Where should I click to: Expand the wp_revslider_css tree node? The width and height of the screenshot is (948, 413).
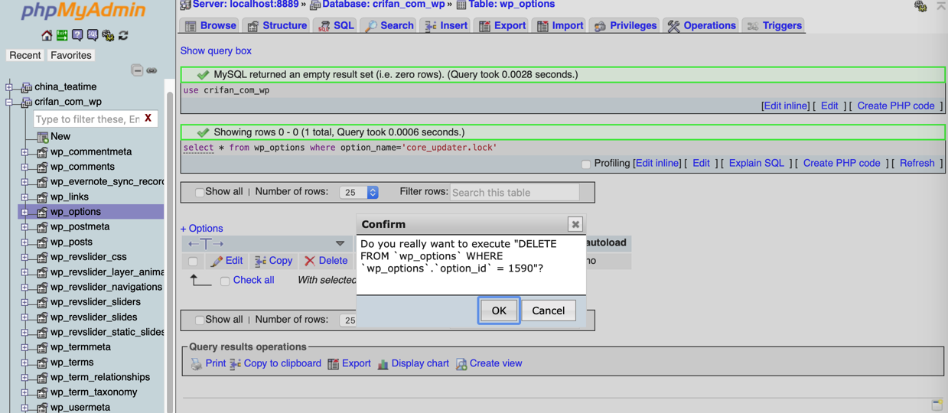(24, 257)
